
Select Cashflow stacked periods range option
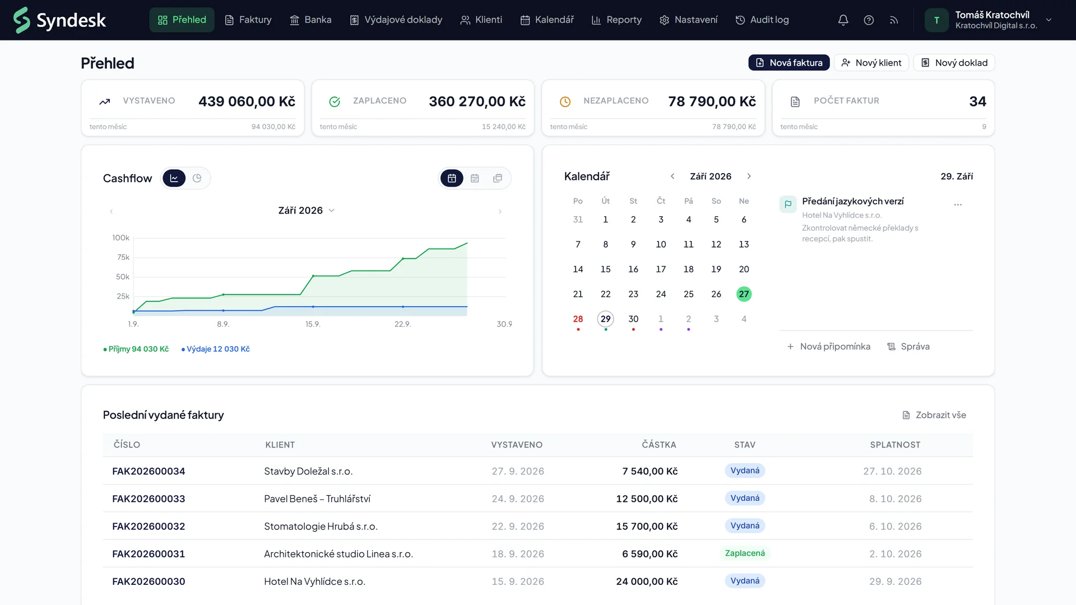pos(498,178)
